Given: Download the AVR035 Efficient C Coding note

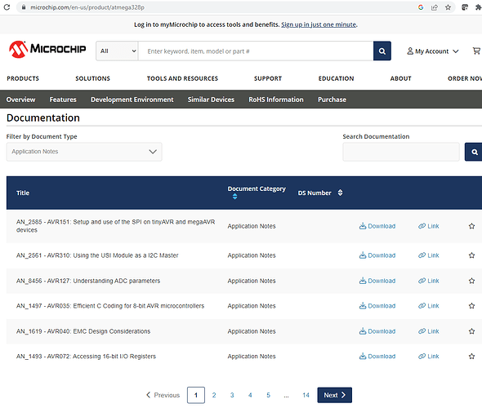Looking at the screenshot, I should pos(377,306).
